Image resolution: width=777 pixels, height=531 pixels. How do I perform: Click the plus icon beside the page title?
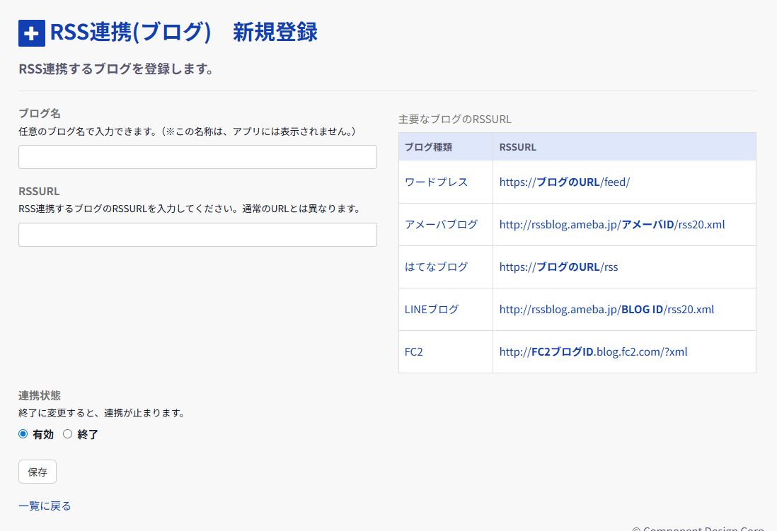(x=32, y=33)
